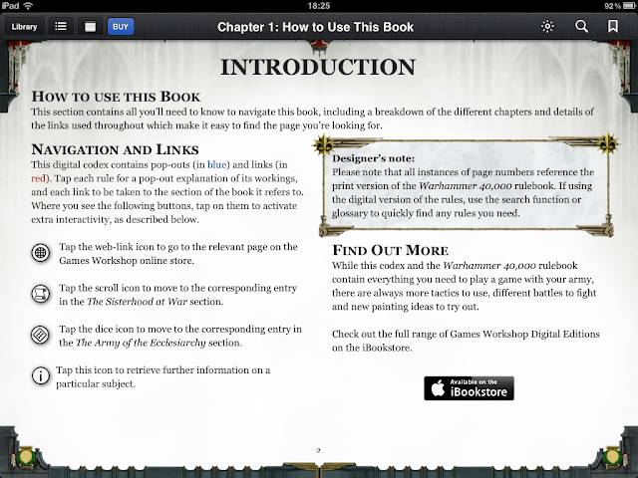Tap the scroll icon

(40, 294)
